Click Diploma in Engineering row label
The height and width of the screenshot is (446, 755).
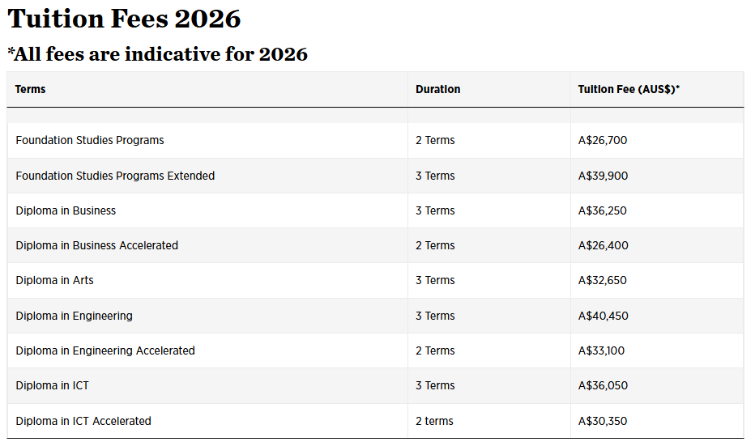[x=75, y=316]
